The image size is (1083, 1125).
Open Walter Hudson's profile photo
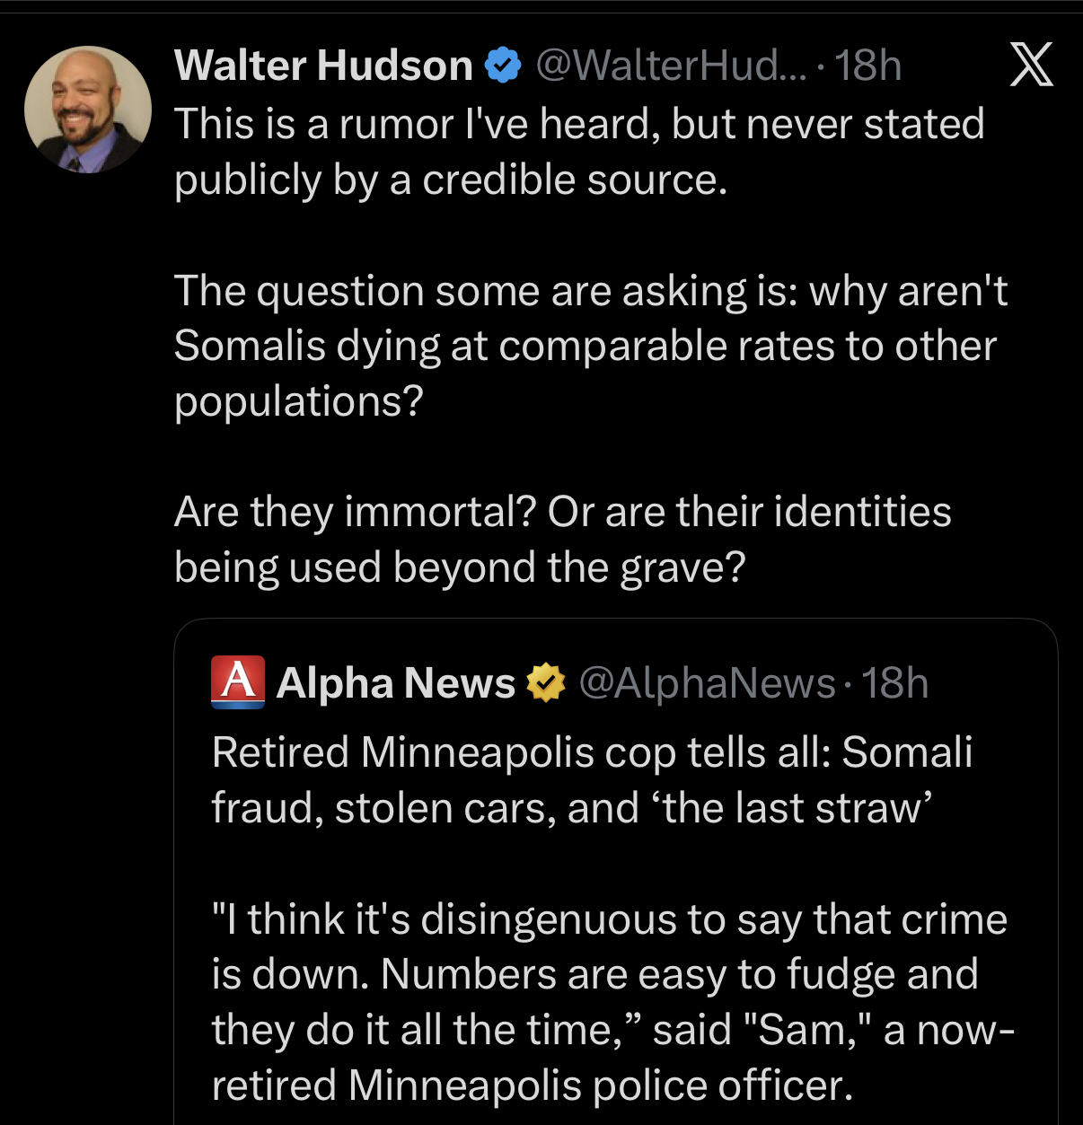pyautogui.click(x=88, y=110)
